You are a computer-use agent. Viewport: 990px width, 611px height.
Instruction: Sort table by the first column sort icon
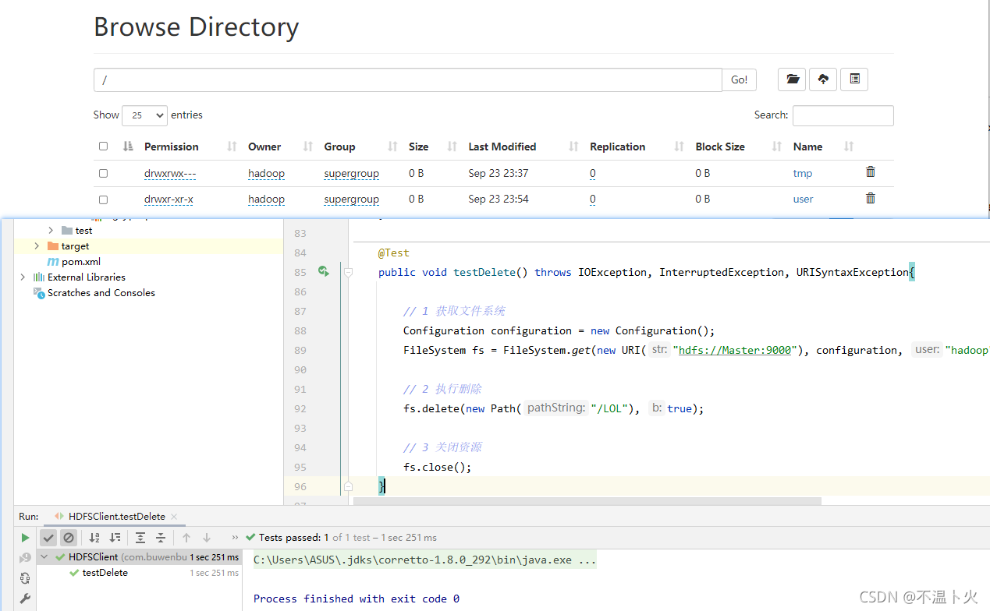pyautogui.click(x=128, y=147)
